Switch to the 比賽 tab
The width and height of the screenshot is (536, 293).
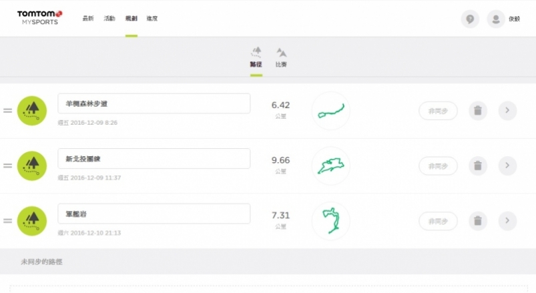(281, 57)
